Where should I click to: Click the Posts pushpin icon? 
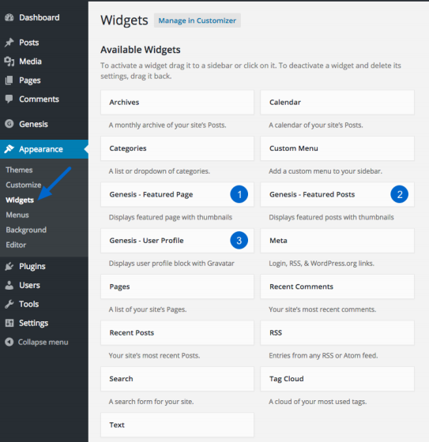[9, 43]
